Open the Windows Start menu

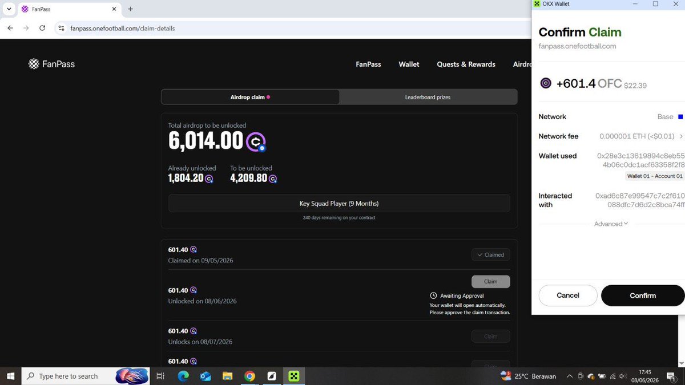click(10, 376)
